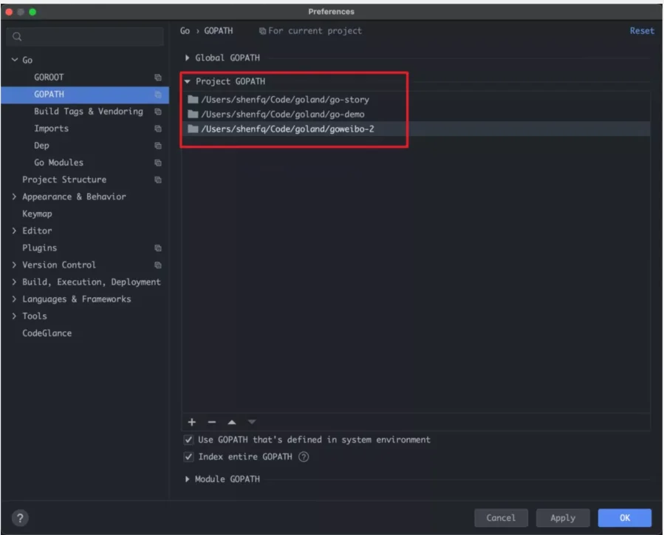664x535 pixels.
Task: Click project-level icon beside Go Modules
Action: 158,163
